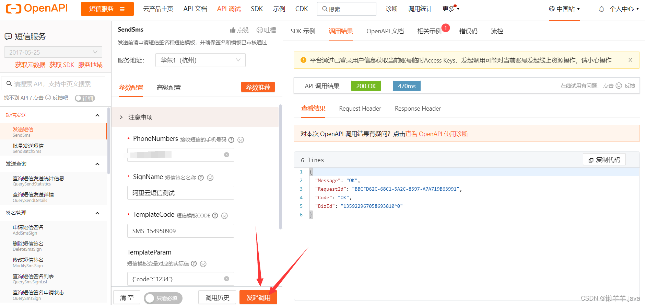Click the TemplateCode input field

pyautogui.click(x=181, y=231)
